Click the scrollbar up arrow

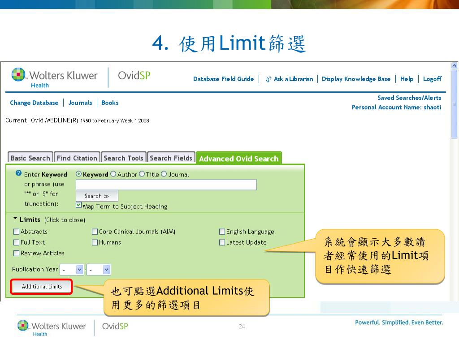tap(455, 65)
